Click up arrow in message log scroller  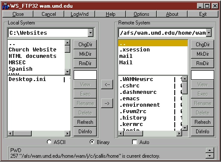[x=210, y=150]
